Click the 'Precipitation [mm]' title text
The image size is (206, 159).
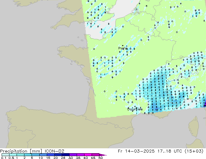(x=21, y=151)
